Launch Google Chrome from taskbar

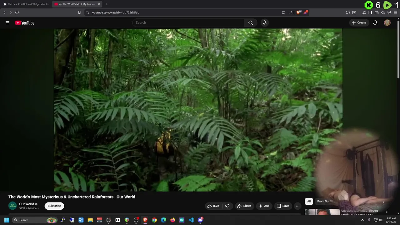coord(154,220)
